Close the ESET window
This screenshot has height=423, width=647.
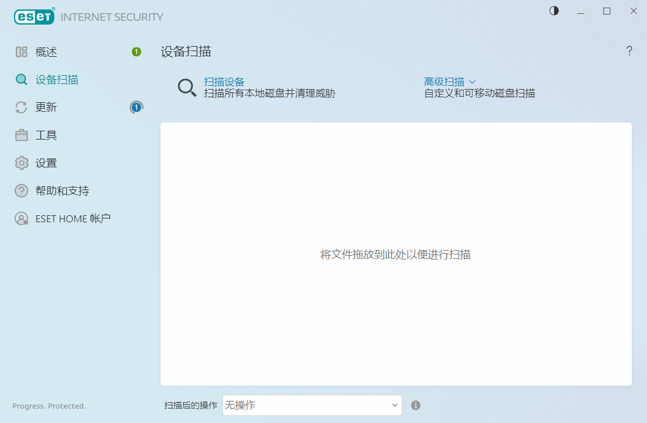(633, 11)
